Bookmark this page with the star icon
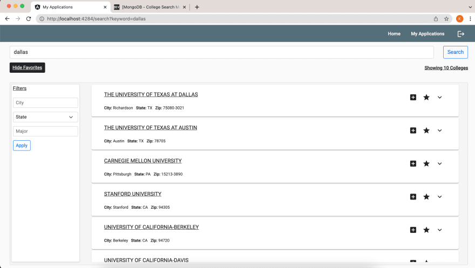This screenshot has height=268, width=475. tap(446, 19)
